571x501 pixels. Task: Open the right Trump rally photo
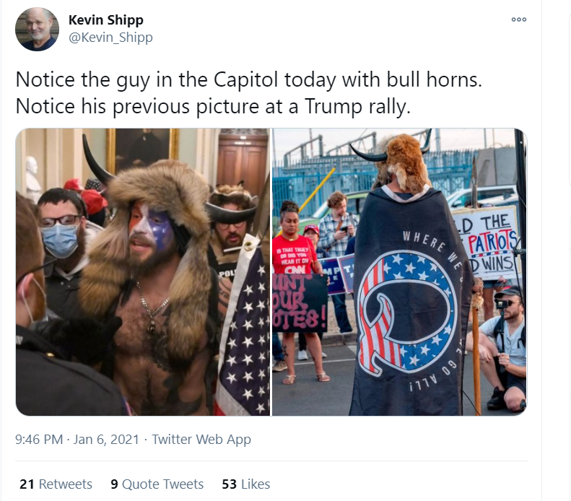[399, 272]
